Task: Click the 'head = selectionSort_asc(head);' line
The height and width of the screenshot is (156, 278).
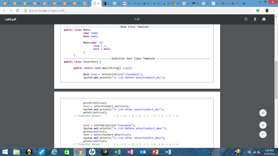Action: [106, 106]
